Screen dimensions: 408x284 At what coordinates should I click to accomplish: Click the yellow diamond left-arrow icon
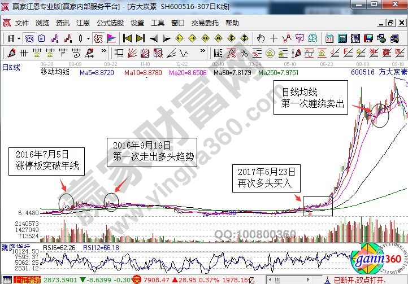[179, 38]
